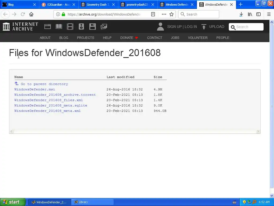This screenshot has width=274, height=206.
Task: Click the user avatar icon
Action: [161, 27]
